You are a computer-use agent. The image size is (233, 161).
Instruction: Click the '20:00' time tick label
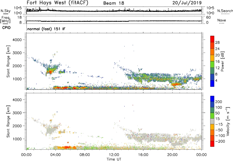[172, 155]
